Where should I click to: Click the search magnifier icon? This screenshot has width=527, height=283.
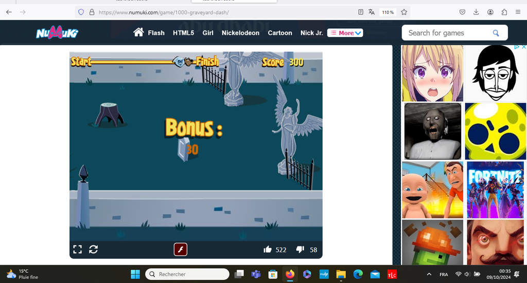point(496,33)
